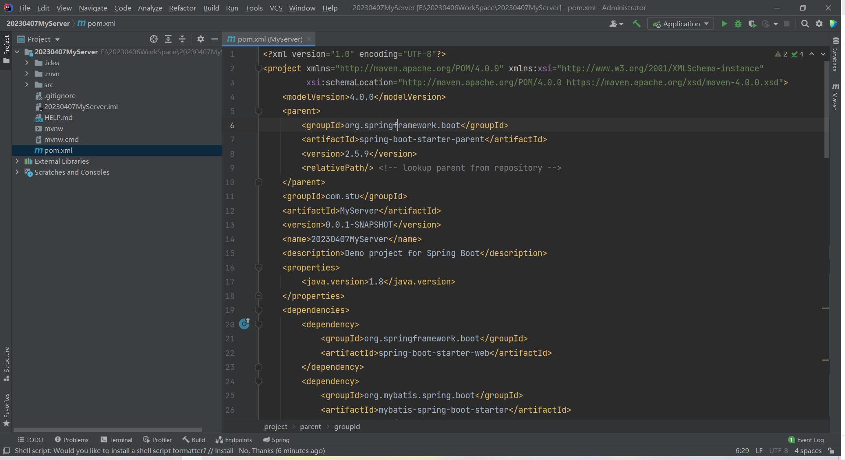Toggle the Maven side panel
Image resolution: width=845 pixels, height=460 pixels.
coord(836,97)
